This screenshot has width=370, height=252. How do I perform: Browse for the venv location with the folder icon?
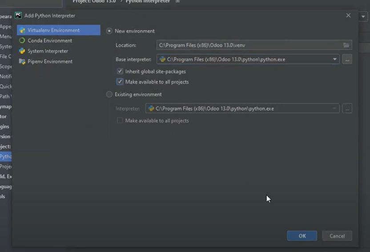click(346, 45)
